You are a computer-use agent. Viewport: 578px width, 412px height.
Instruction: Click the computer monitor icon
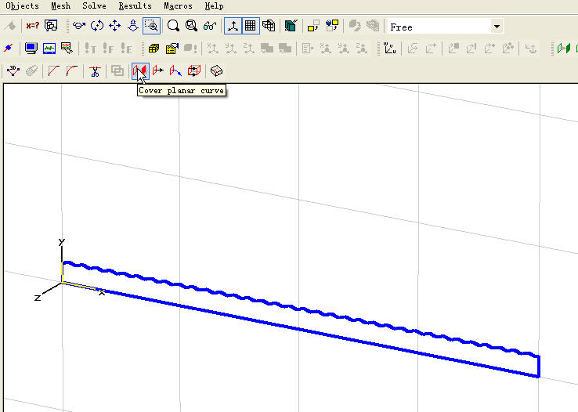pyautogui.click(x=31, y=49)
